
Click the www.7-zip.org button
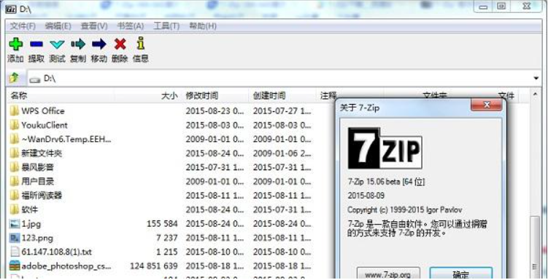[x=387, y=274]
